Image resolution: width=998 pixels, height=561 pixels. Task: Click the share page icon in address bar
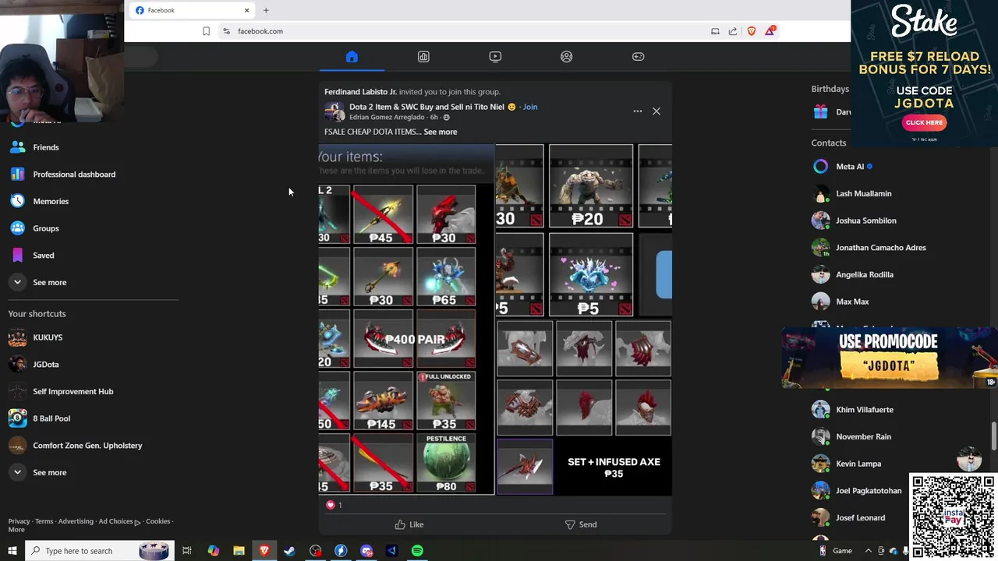point(733,31)
